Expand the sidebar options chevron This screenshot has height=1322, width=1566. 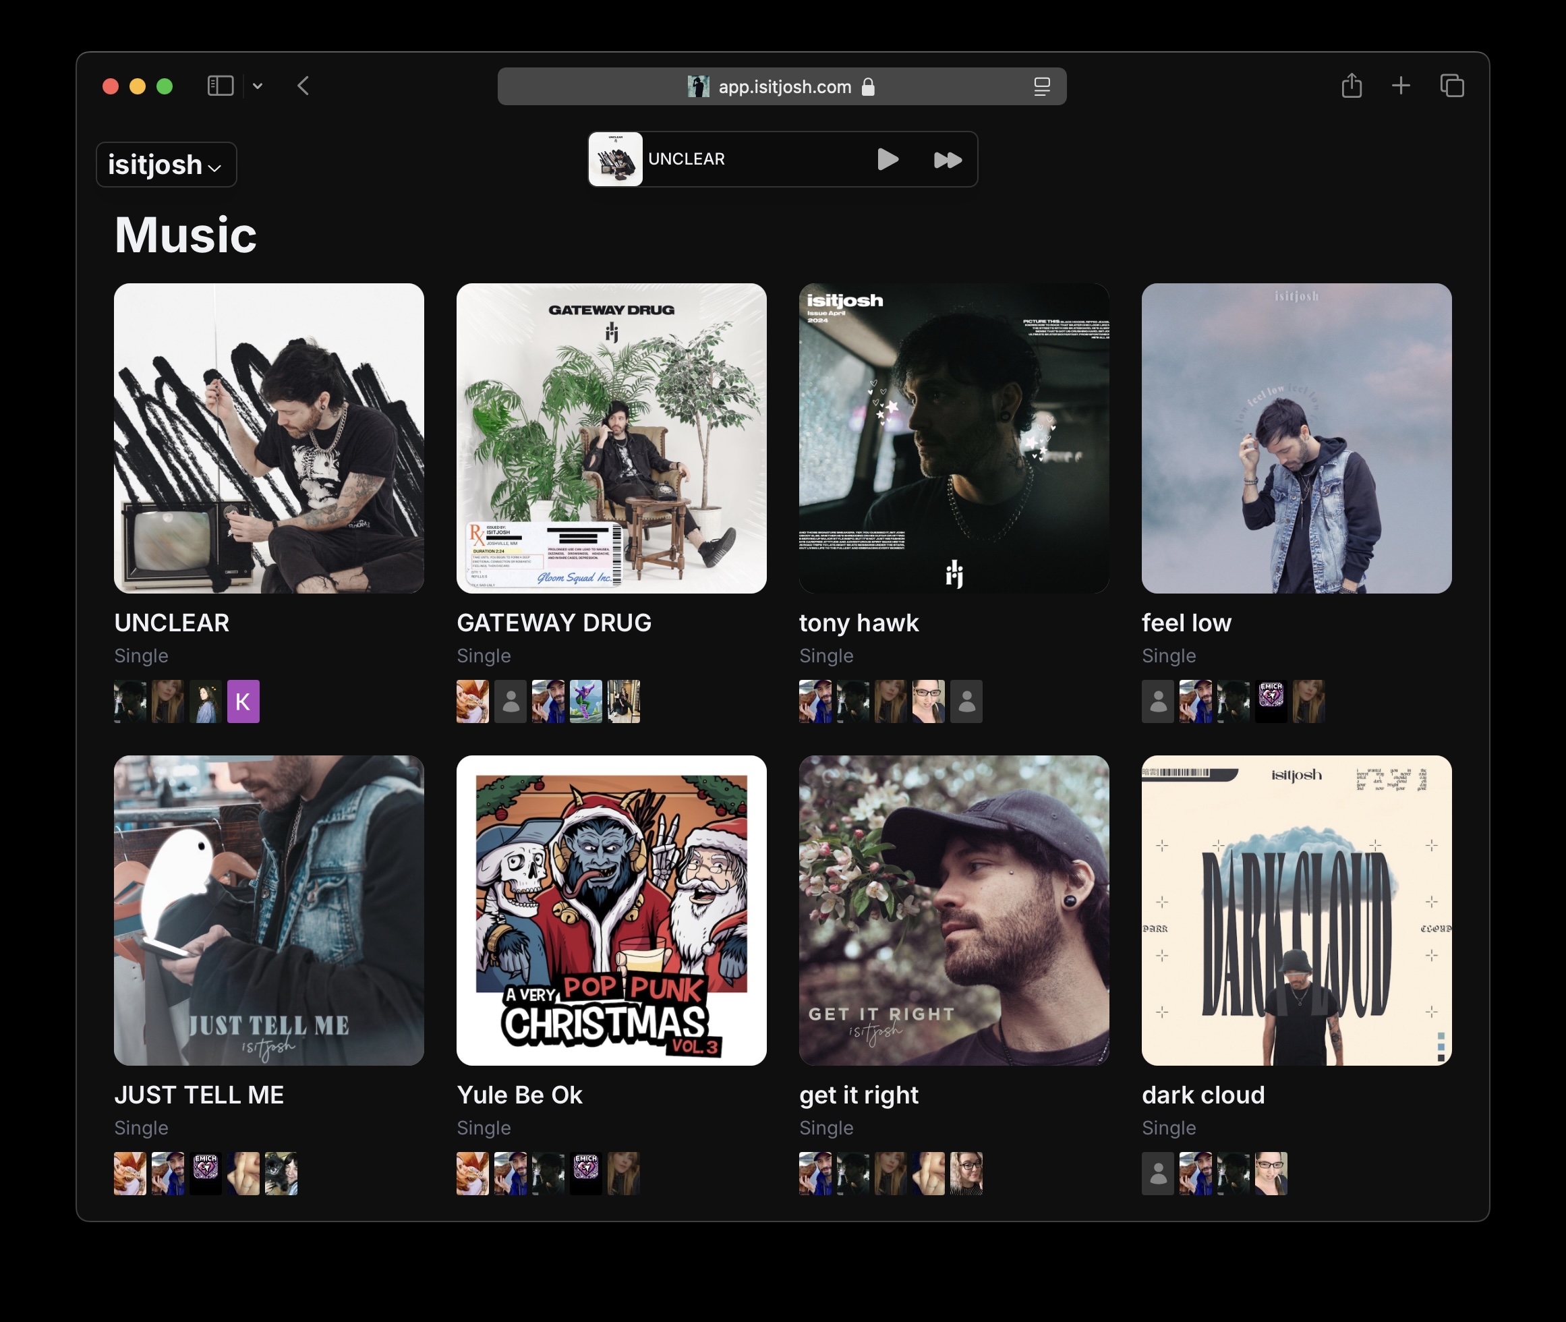point(258,86)
